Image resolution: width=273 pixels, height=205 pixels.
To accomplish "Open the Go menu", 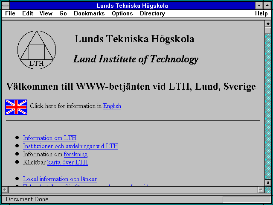I will pos(63,13).
